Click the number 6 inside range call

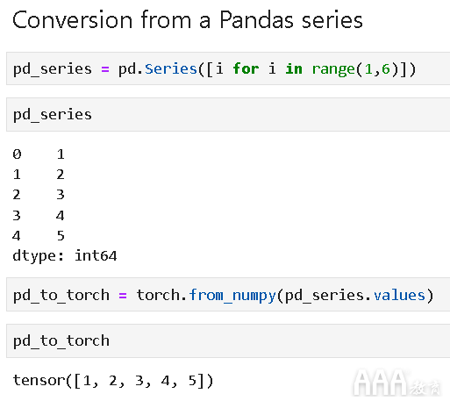point(386,69)
